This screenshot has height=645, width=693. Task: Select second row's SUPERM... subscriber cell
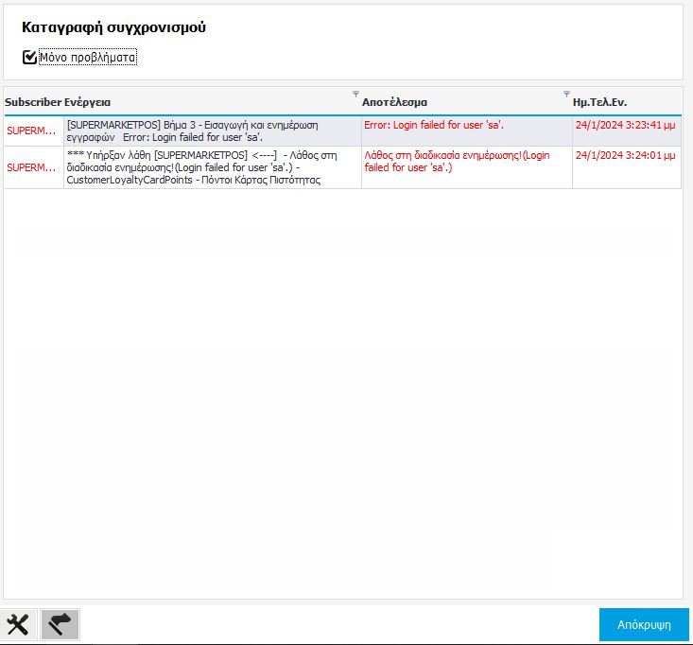[32, 167]
